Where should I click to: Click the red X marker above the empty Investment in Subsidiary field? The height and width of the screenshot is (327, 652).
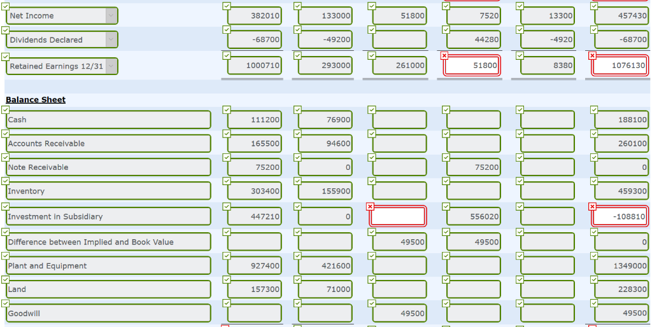pyautogui.click(x=370, y=207)
